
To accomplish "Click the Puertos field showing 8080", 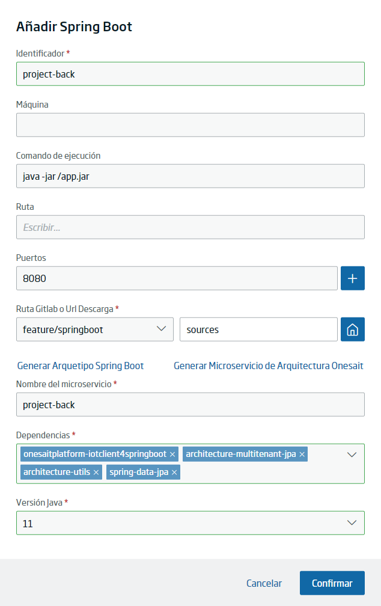I will (x=177, y=278).
